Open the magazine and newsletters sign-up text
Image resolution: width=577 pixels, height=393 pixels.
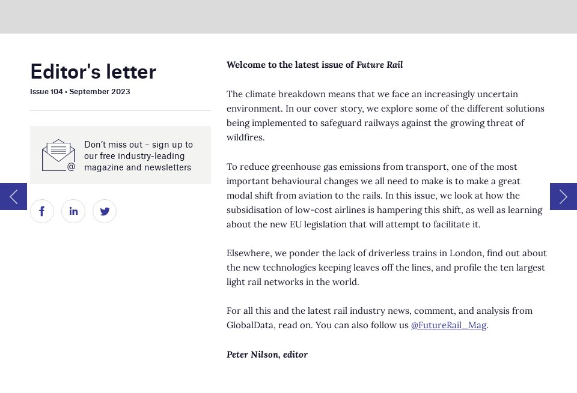click(138, 156)
